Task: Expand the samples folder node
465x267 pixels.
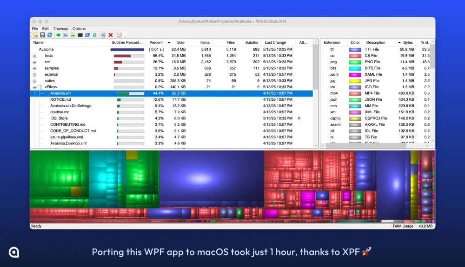Action: pos(34,68)
